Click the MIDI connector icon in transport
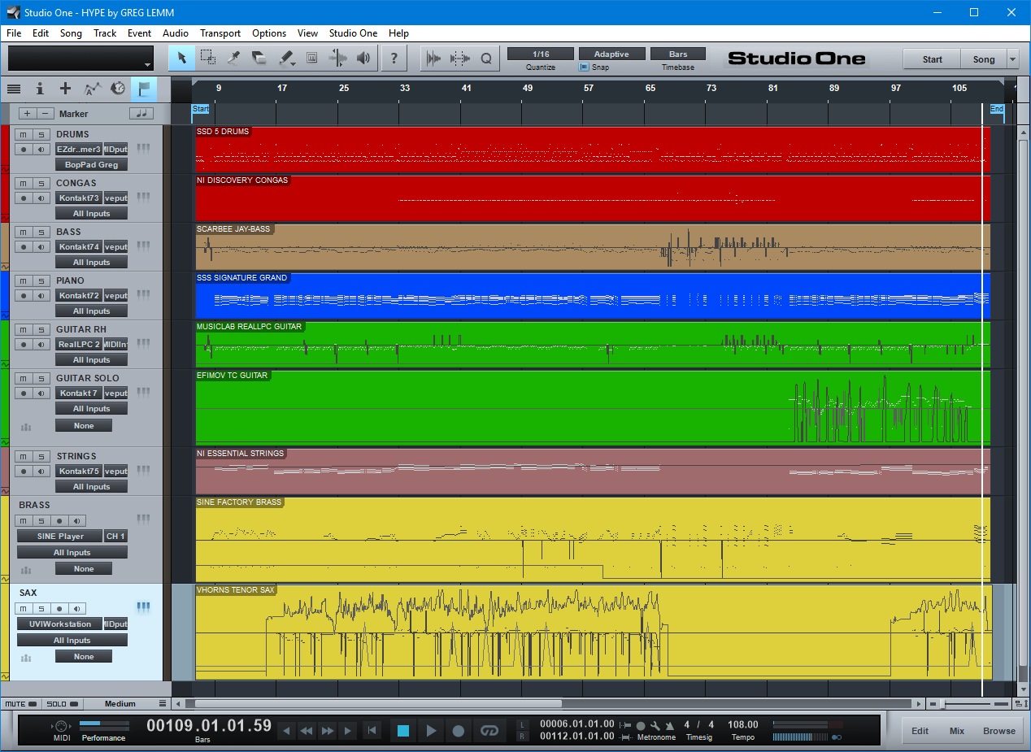1031x752 pixels. pyautogui.click(x=62, y=726)
